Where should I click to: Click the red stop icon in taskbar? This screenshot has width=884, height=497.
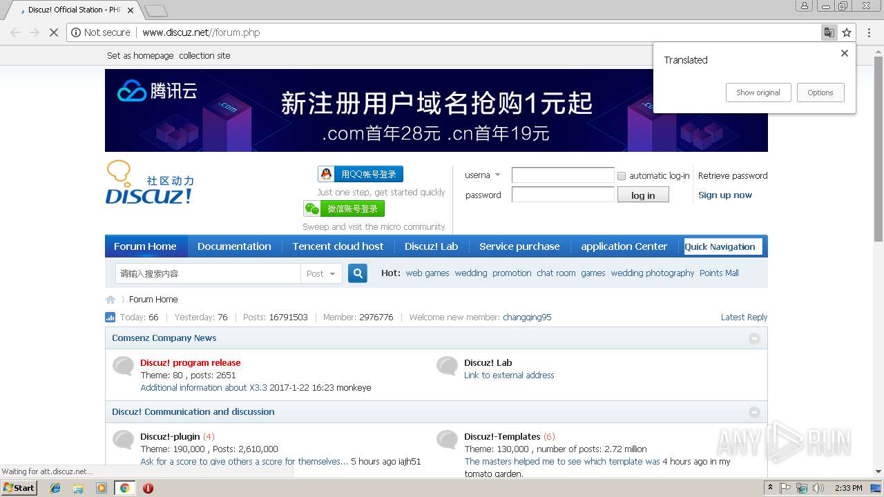(x=148, y=488)
